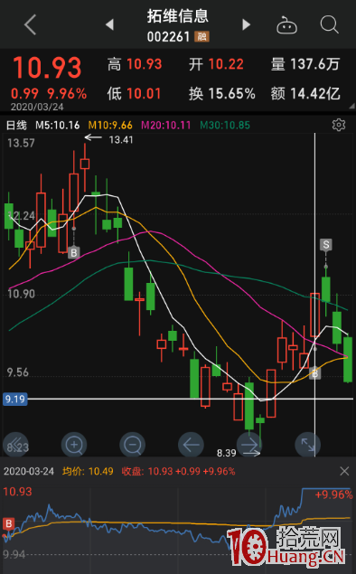Select the M30:10.85 moving average label
This screenshot has height=574, width=356.
point(225,126)
